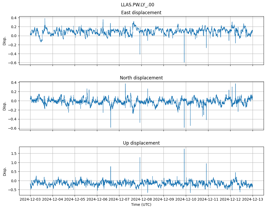The height and width of the screenshot is (209, 266).
Task: Select the 2024-12-05 date tick label
Action: tap(75, 200)
